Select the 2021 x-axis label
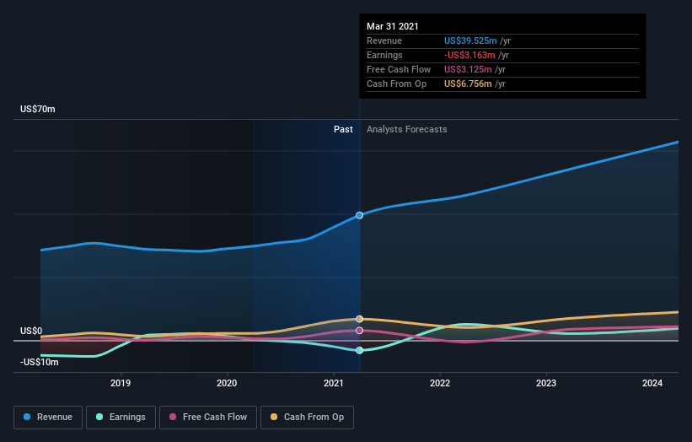The width and height of the screenshot is (692, 442). click(x=333, y=383)
